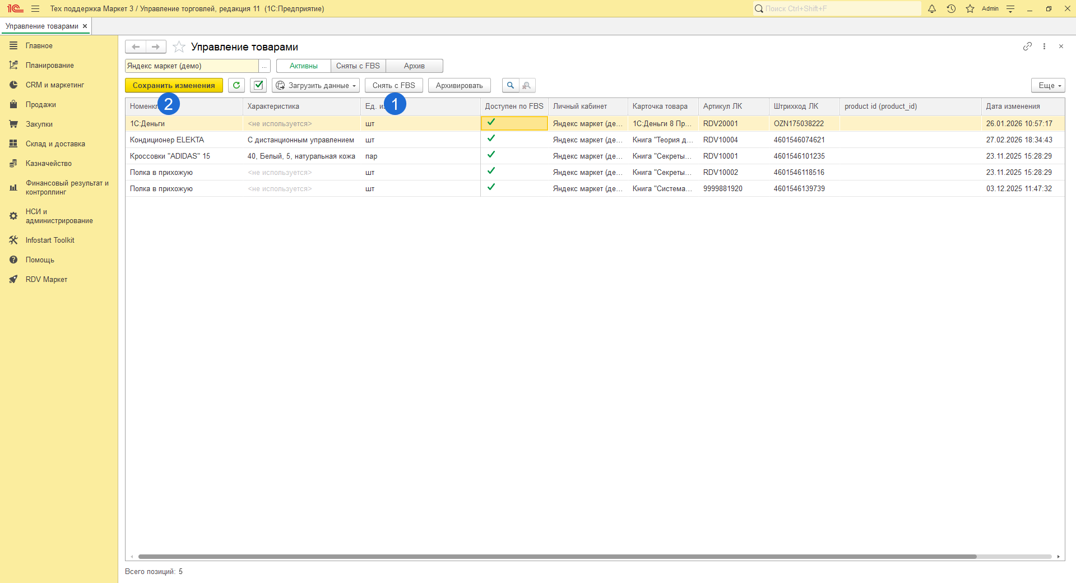Toggle FBS checkbox for 1С:Деньги row
The image size is (1076, 583).
(491, 123)
